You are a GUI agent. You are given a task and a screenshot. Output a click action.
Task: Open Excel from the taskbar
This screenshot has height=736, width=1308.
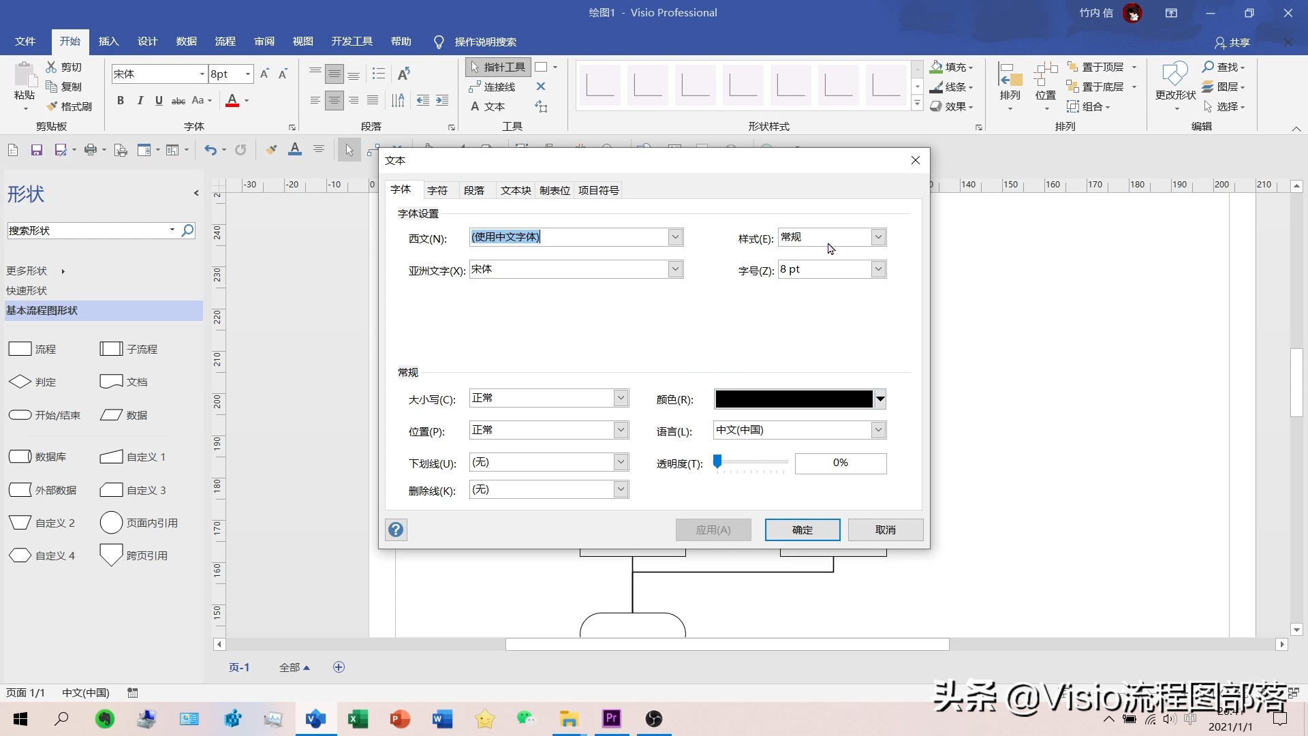coord(358,719)
